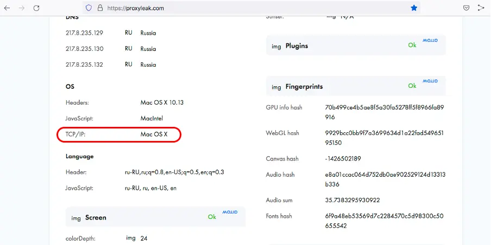Screen dimensions: 491x245
Task: Click the TCP/IP Mac OS X value
Action: [x=154, y=134]
